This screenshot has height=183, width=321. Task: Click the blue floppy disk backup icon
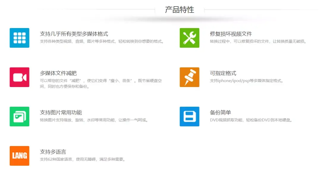tap(189, 117)
